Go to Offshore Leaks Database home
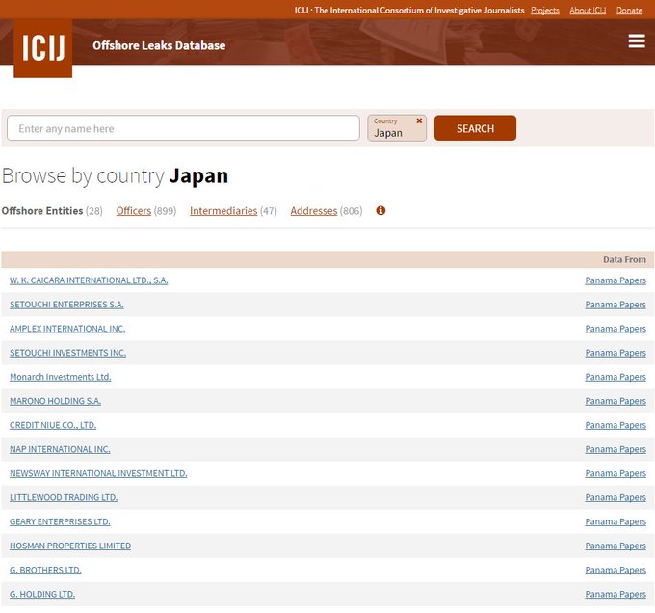 coord(159,45)
